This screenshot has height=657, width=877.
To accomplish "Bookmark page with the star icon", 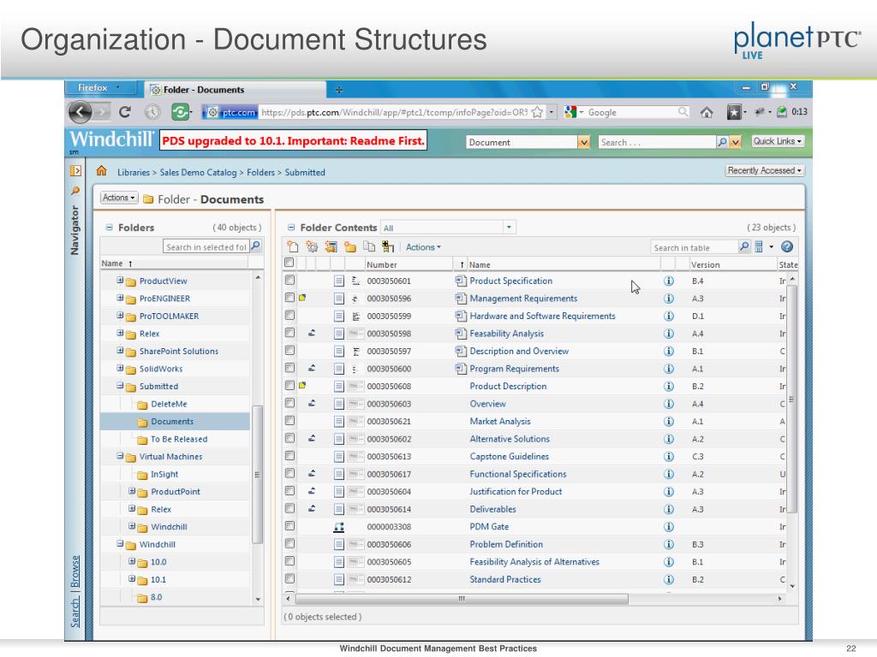I will coord(537,112).
